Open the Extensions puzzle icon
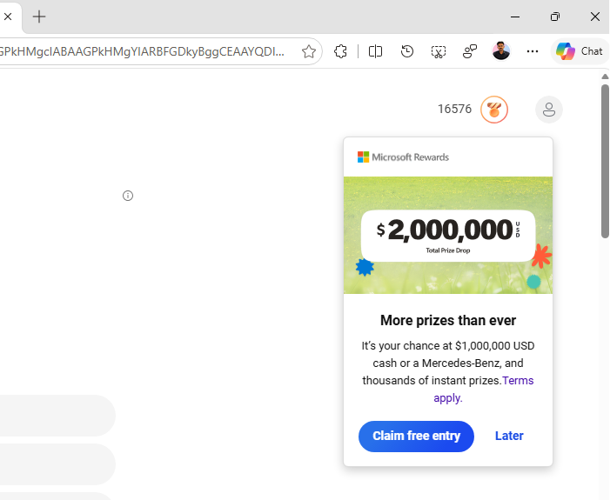The height and width of the screenshot is (500, 610). click(x=340, y=51)
